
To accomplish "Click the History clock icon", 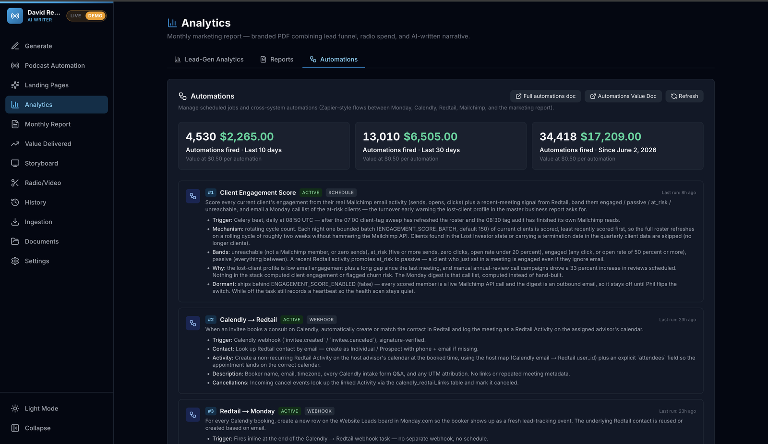I will coord(15,203).
